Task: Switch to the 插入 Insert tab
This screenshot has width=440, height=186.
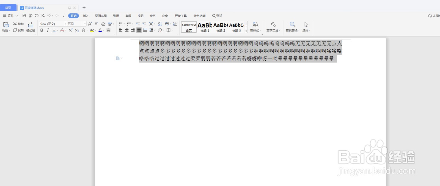Action: point(86,16)
